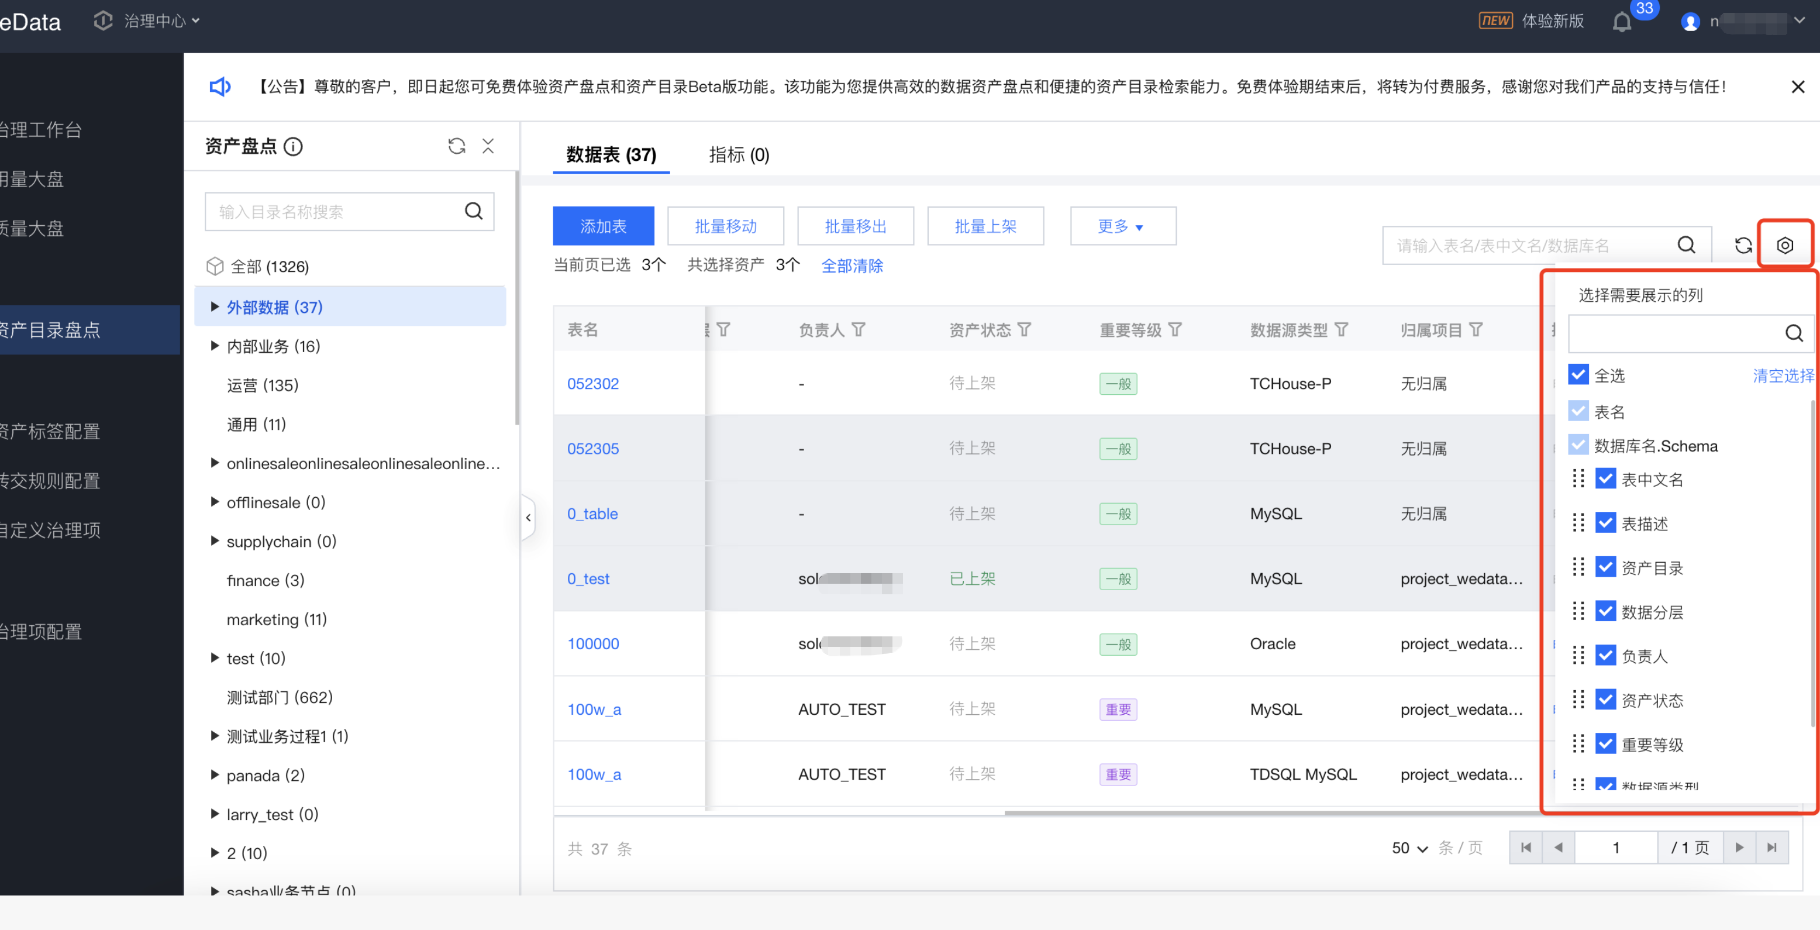1820x930 pixels.
Task: Refresh the 资产盘点 directory panel
Action: click(456, 146)
